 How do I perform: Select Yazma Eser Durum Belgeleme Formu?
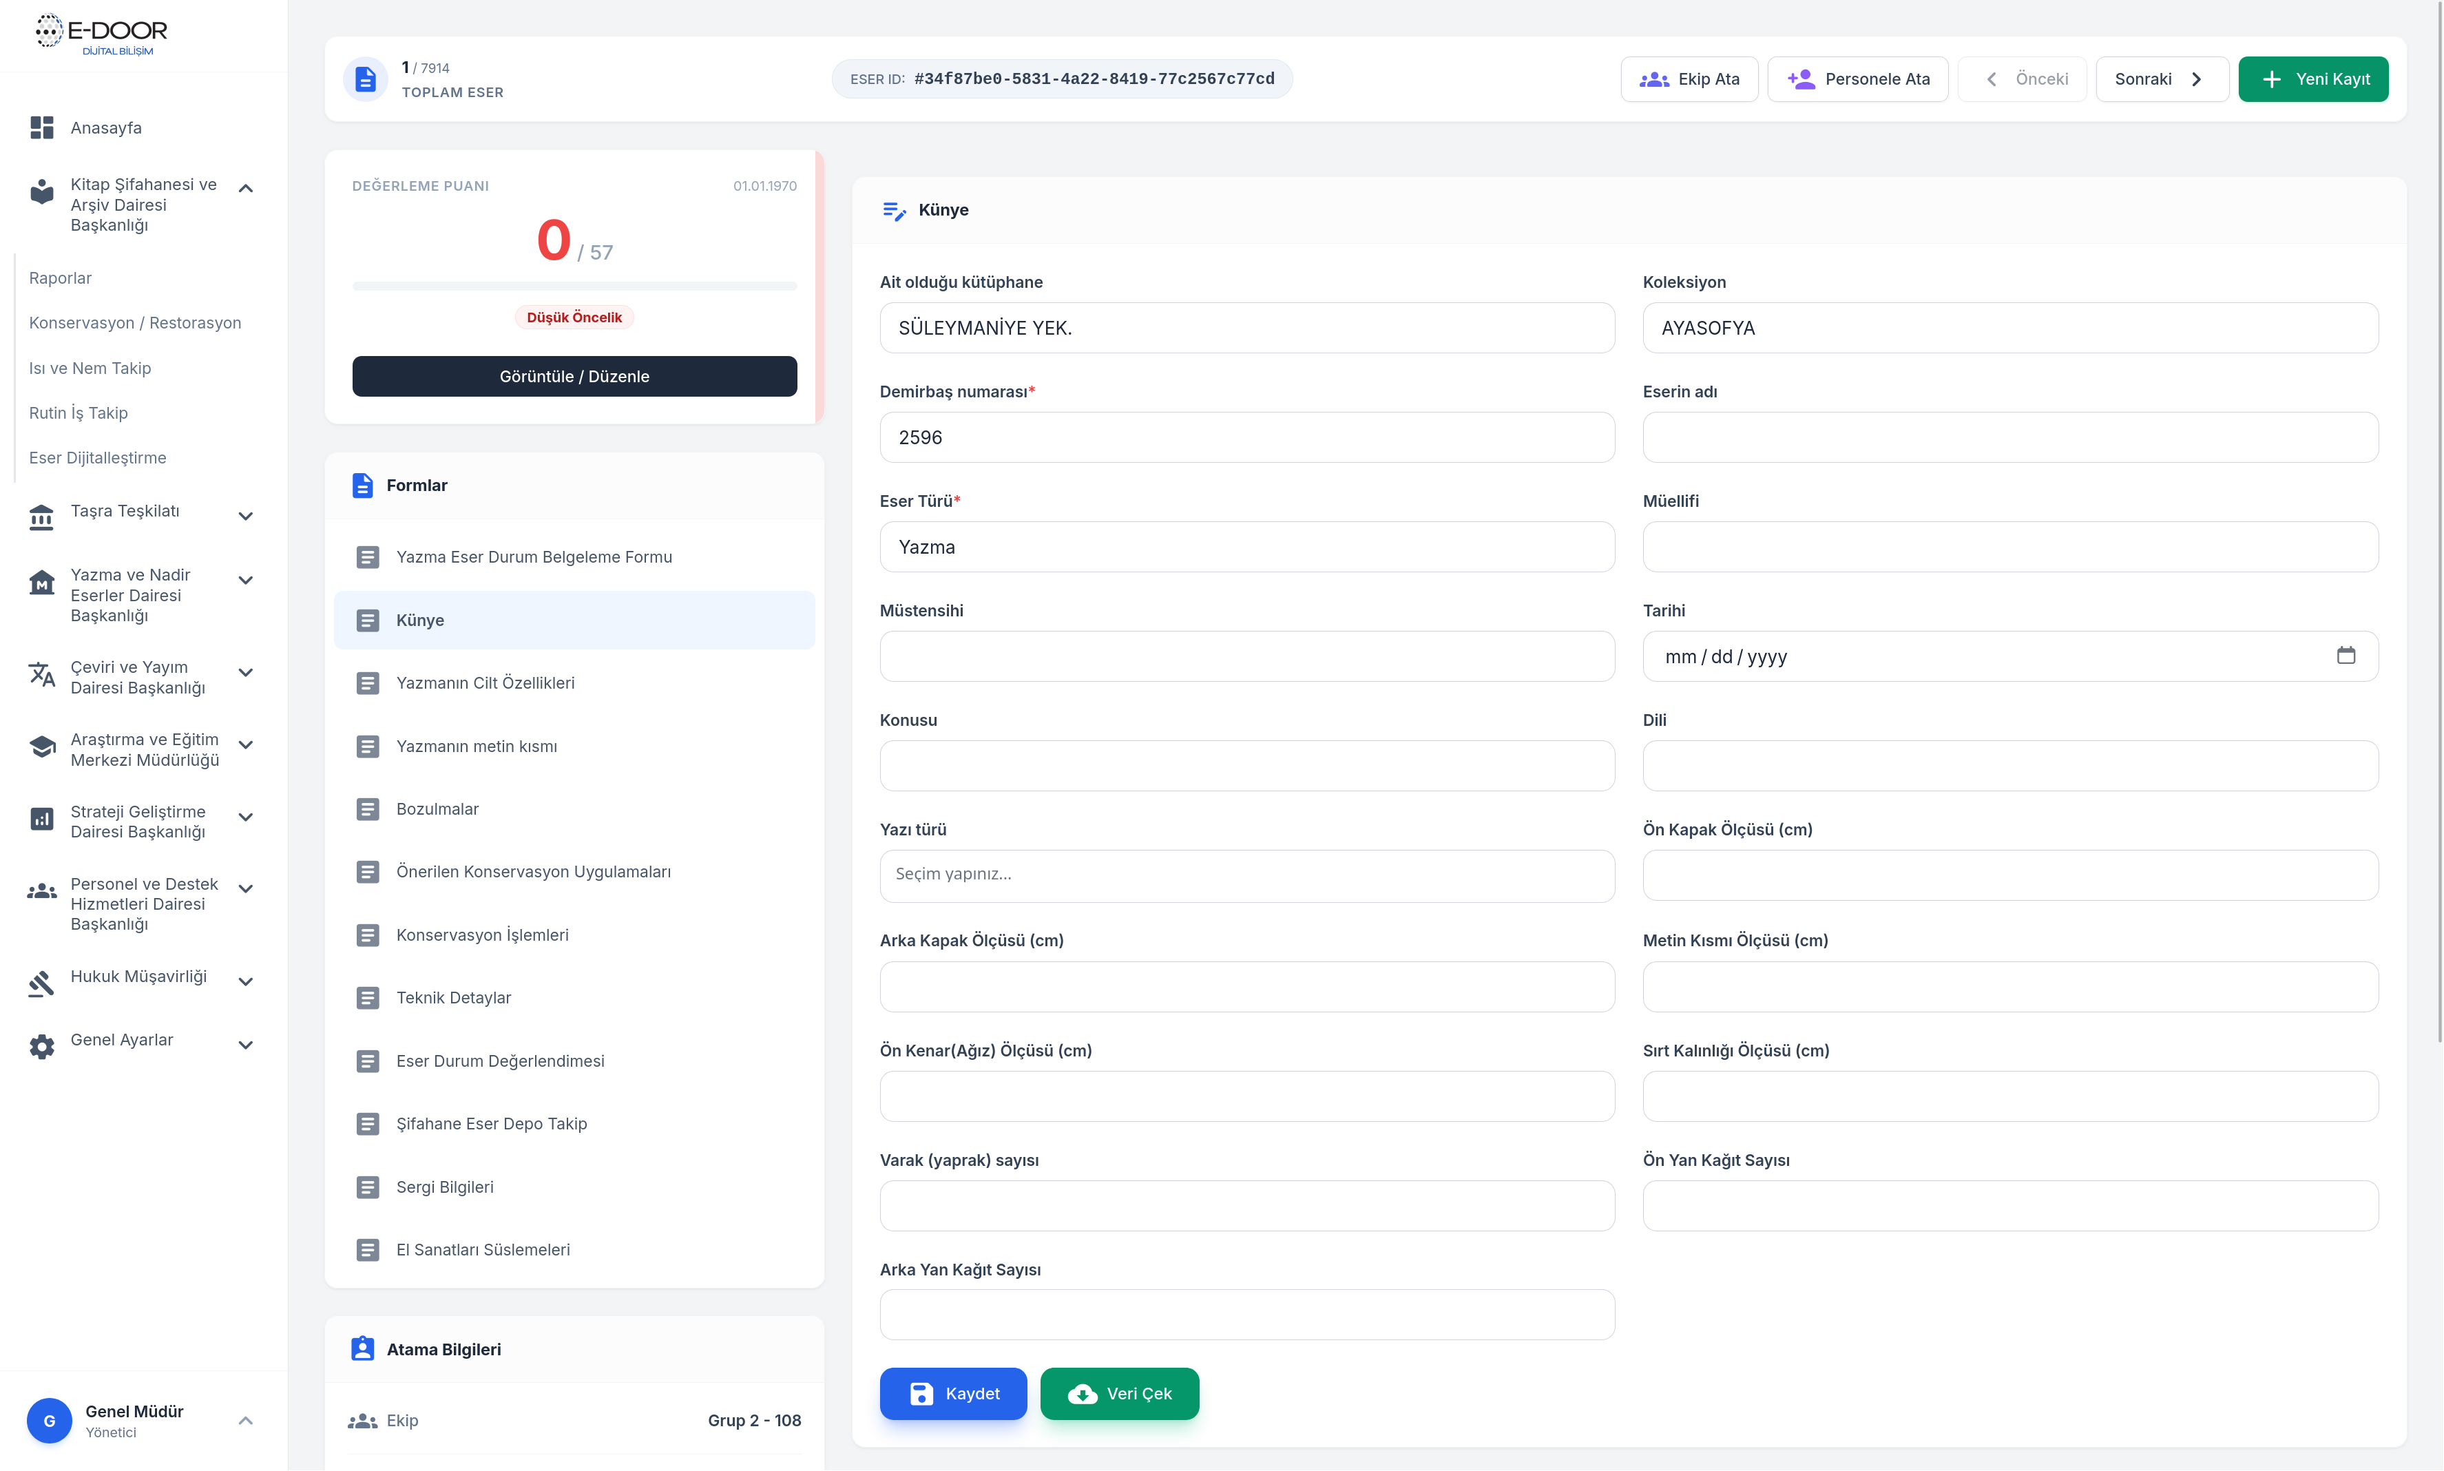(574, 557)
